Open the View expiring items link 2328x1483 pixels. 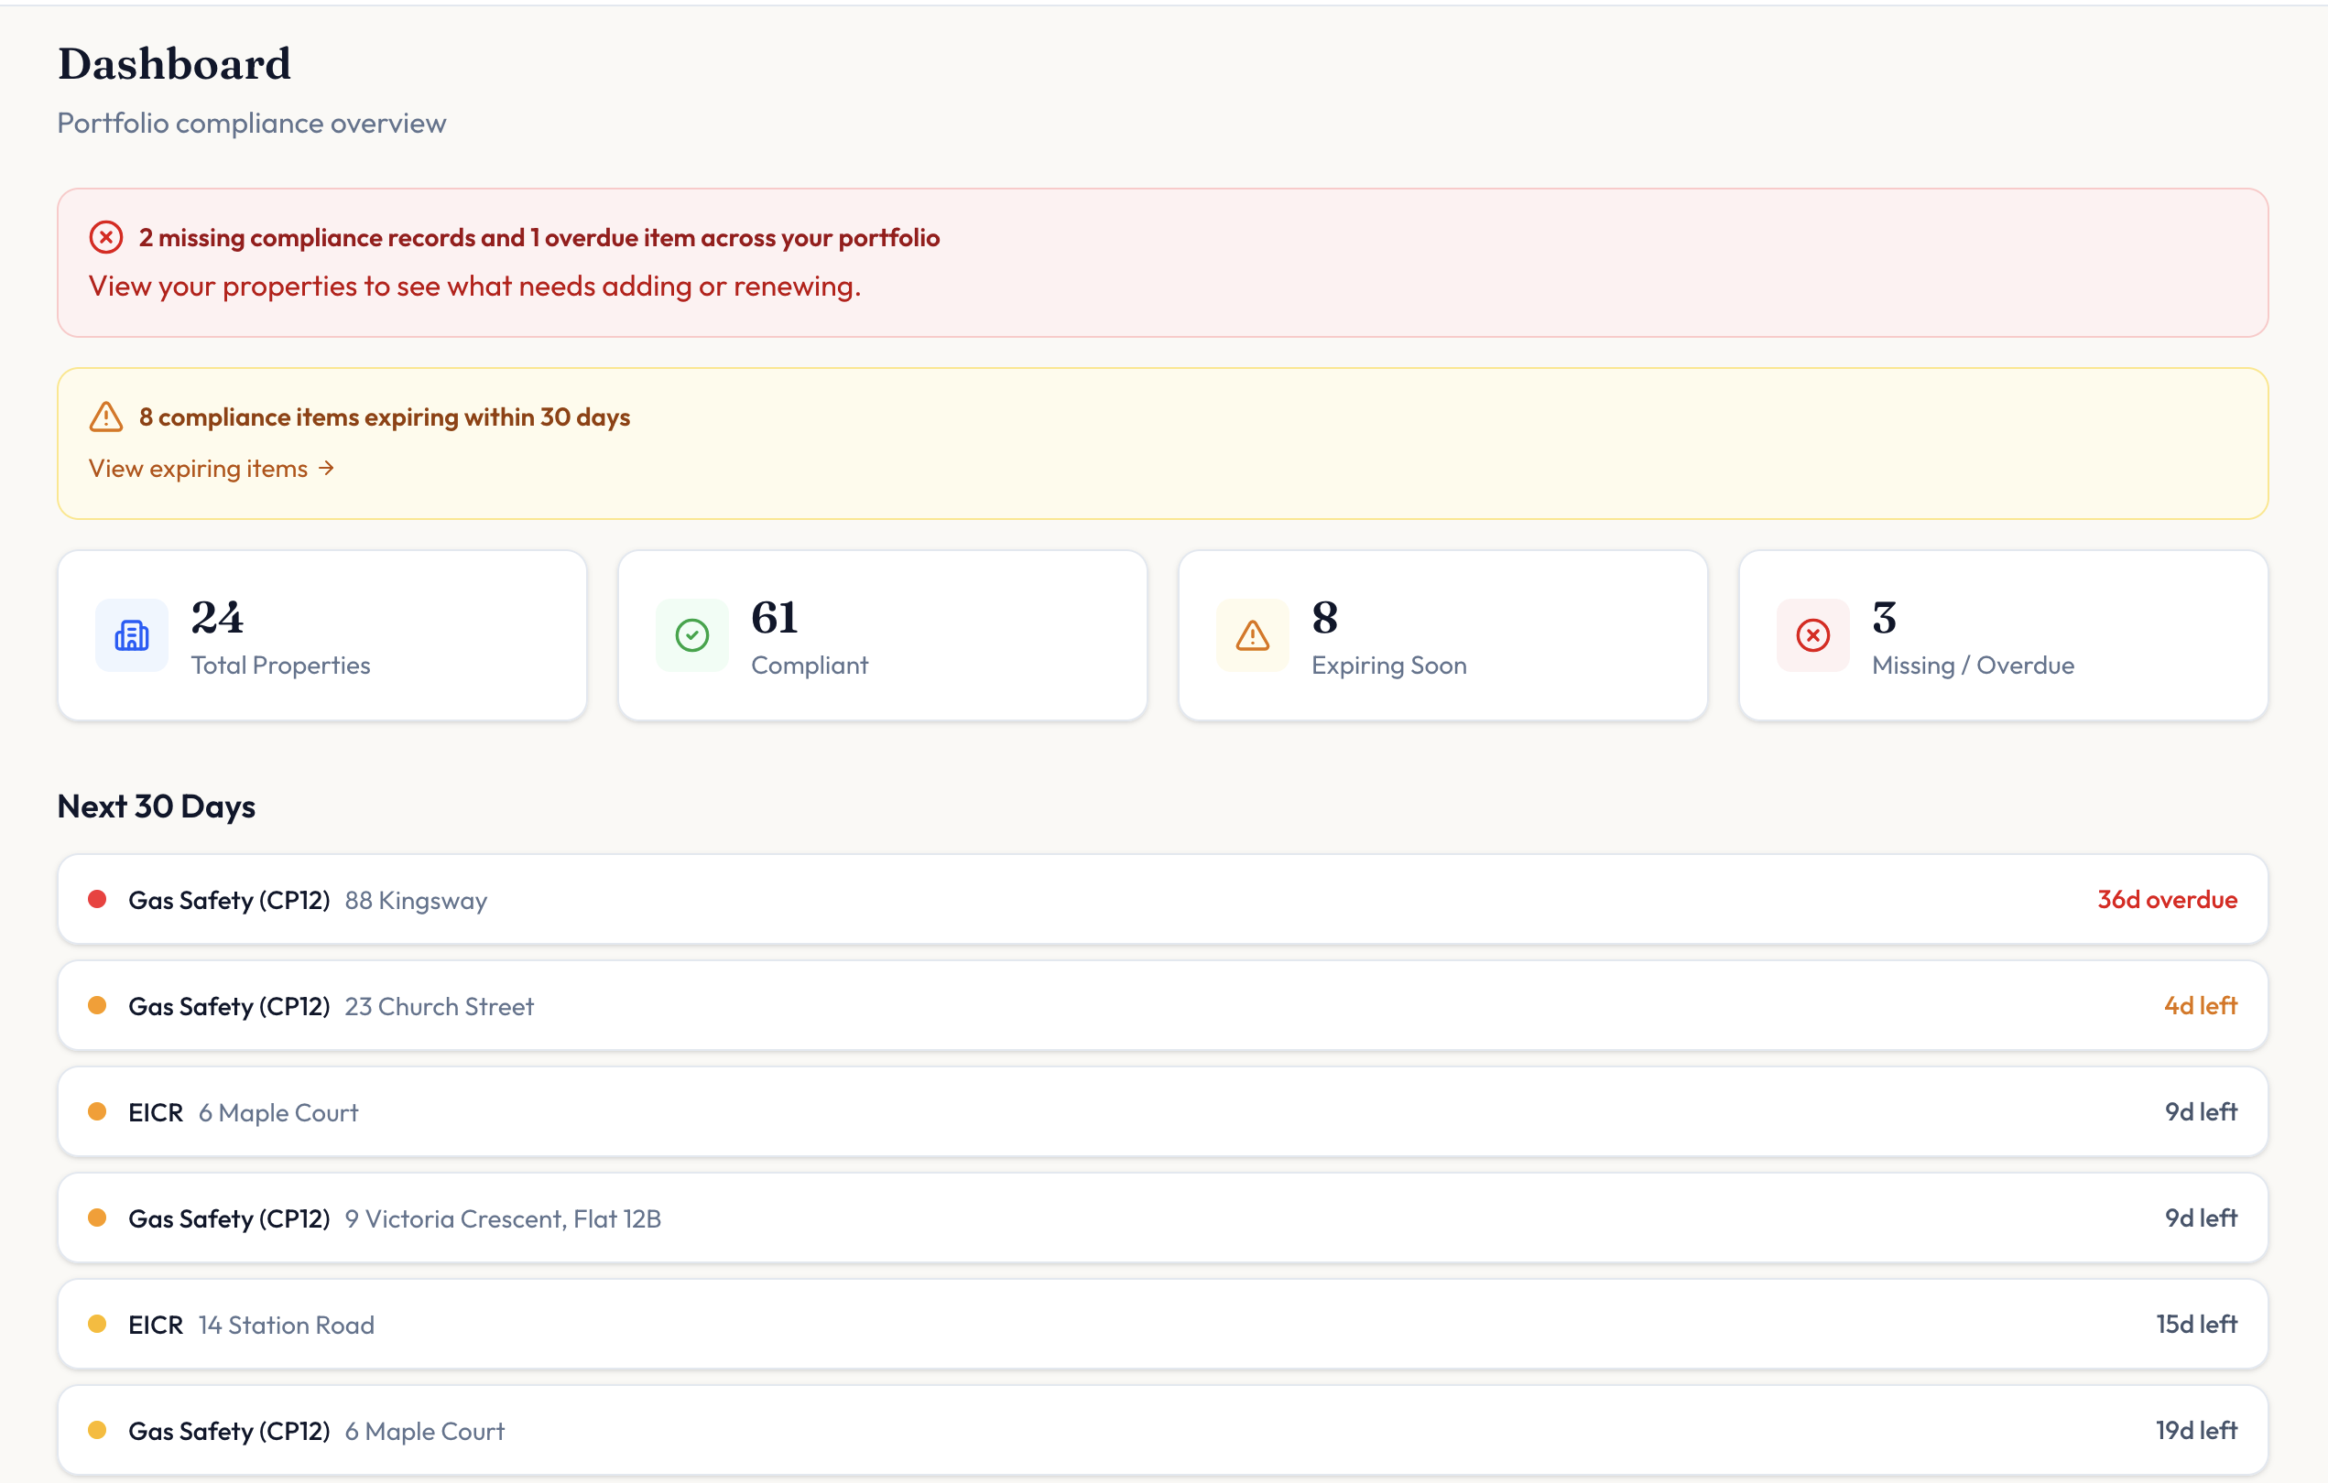pyautogui.click(x=211, y=469)
